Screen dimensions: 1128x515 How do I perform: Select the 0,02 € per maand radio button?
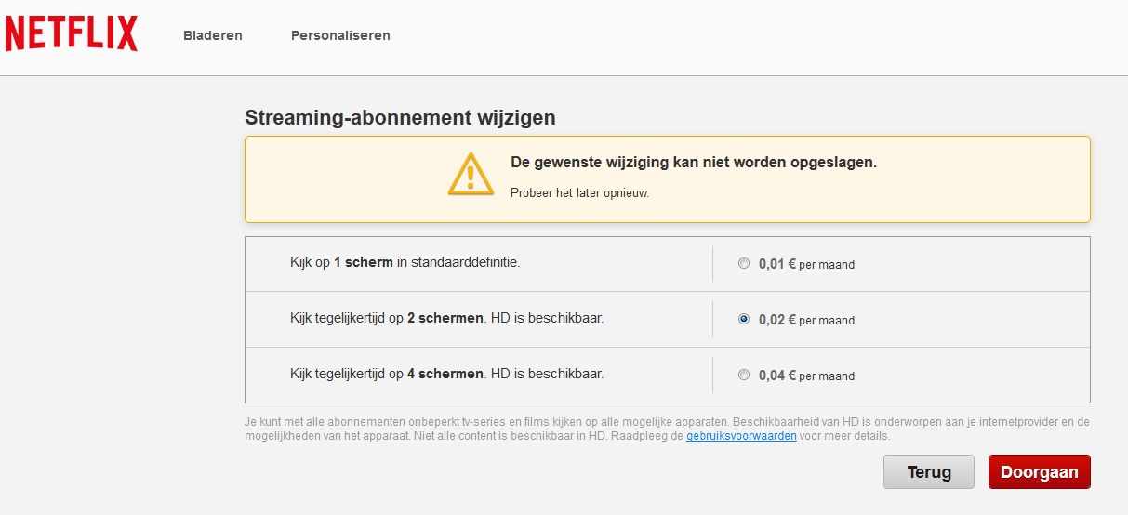point(743,319)
